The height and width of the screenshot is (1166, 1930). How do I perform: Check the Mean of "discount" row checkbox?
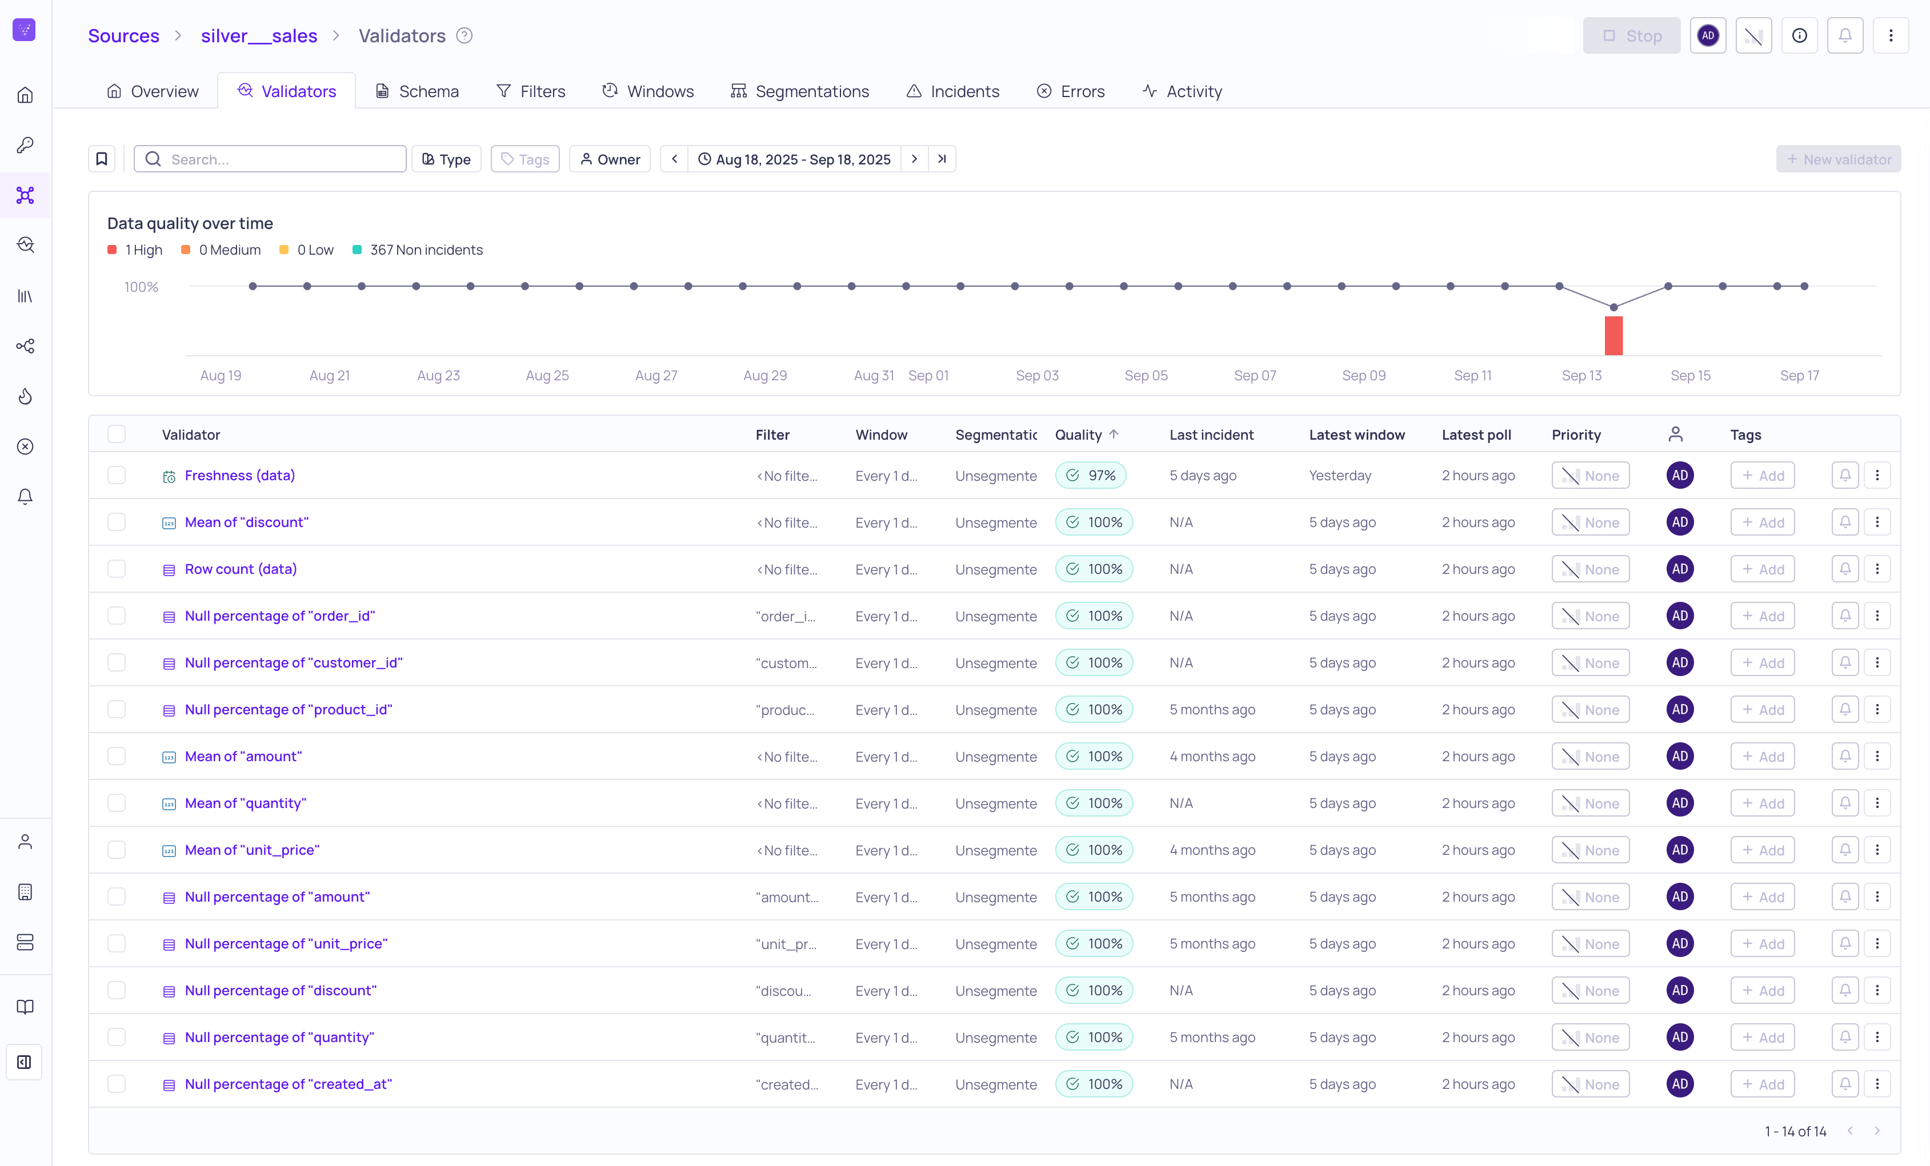[117, 522]
